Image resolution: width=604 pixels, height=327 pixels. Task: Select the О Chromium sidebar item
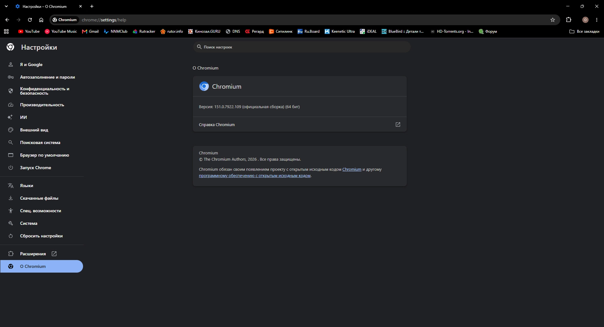[42, 266]
